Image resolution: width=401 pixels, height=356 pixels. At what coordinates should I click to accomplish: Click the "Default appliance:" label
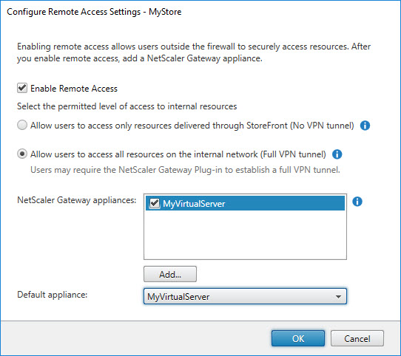coord(53,295)
